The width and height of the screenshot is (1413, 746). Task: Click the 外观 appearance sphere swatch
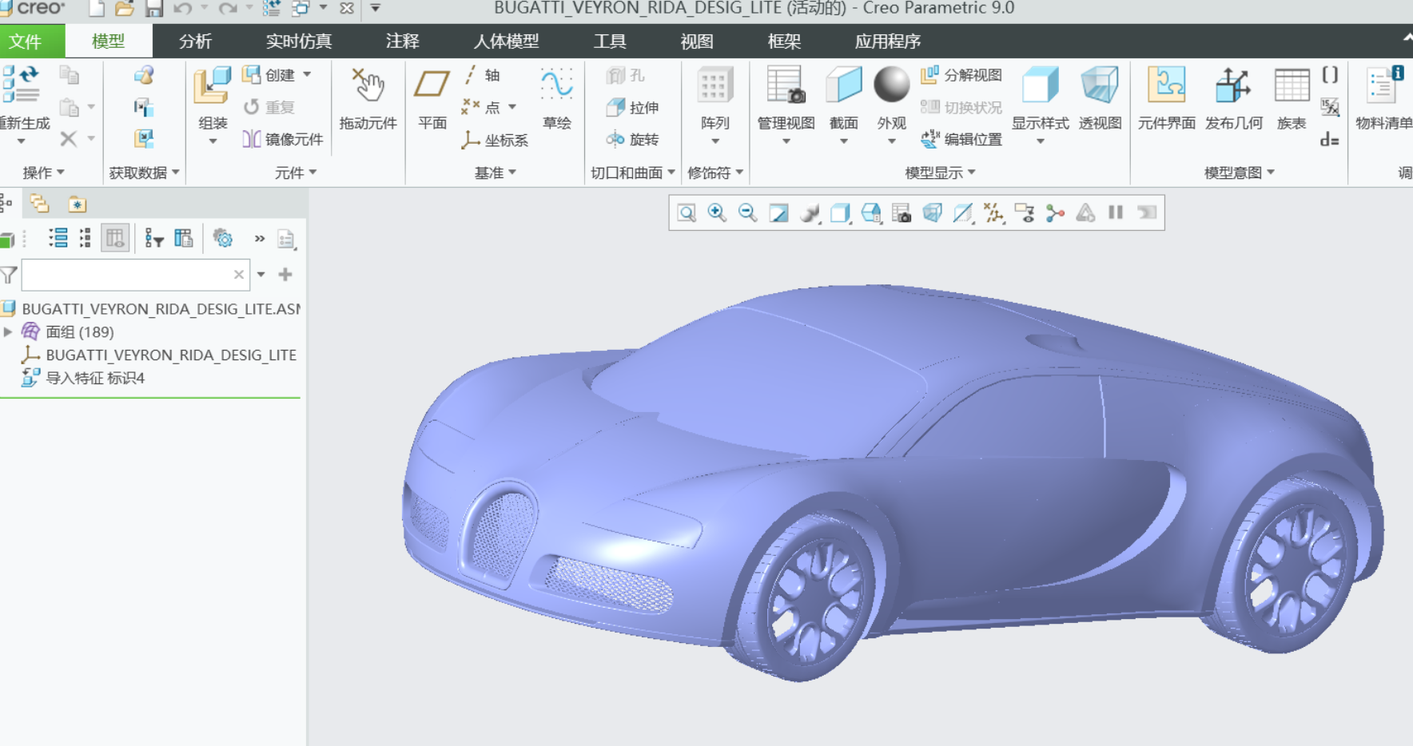point(892,85)
